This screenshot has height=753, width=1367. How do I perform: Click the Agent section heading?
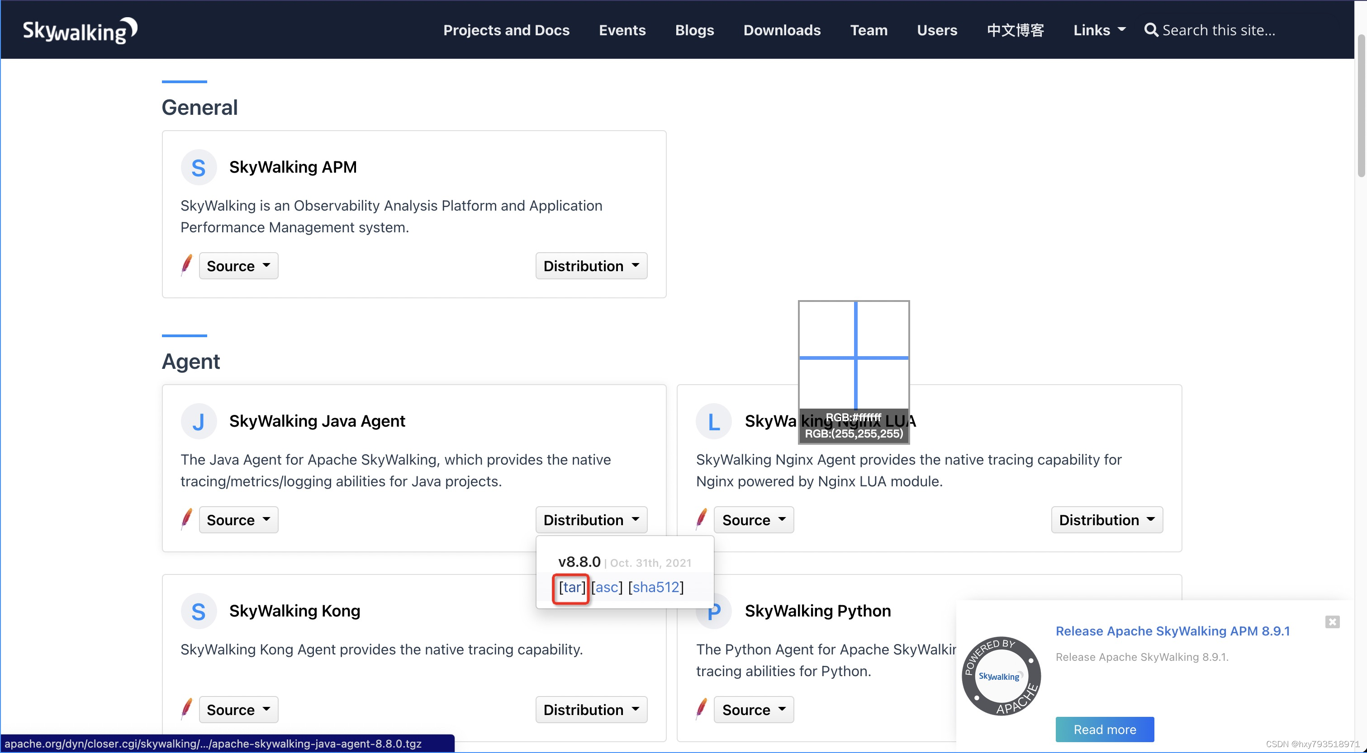click(x=190, y=362)
